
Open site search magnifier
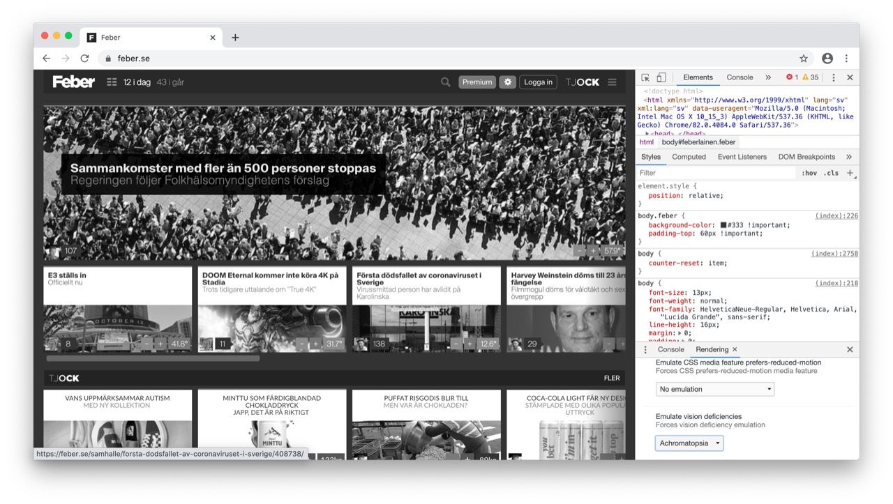(446, 82)
